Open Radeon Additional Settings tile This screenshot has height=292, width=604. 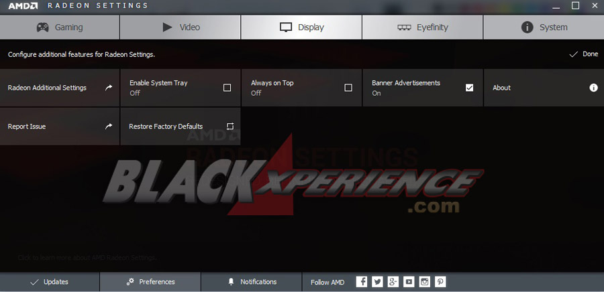point(60,88)
